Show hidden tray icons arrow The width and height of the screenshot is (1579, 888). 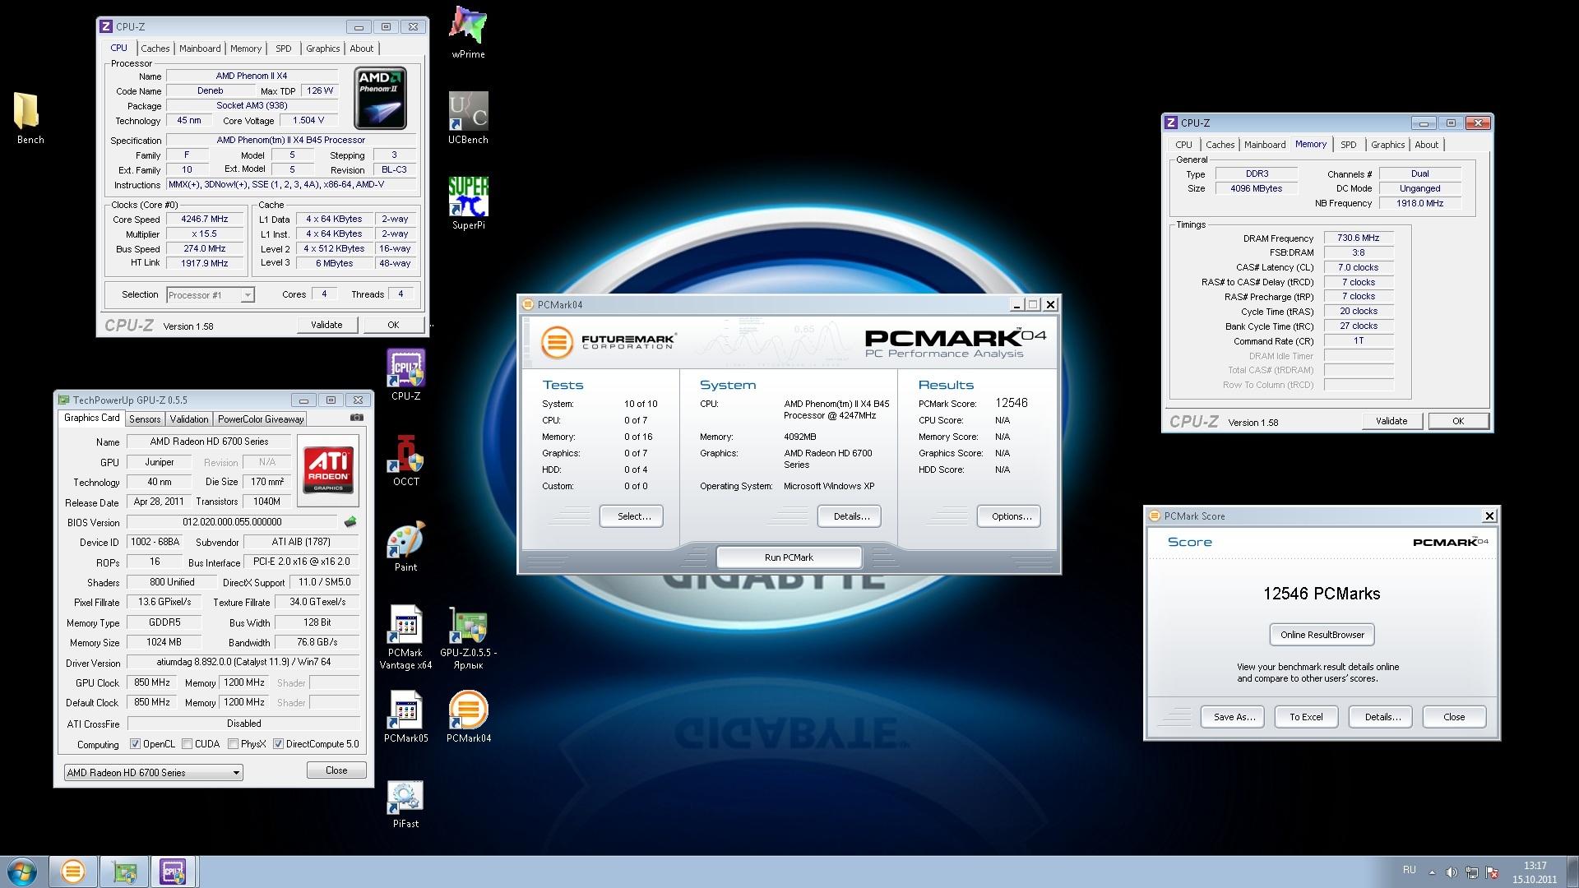(x=1432, y=872)
